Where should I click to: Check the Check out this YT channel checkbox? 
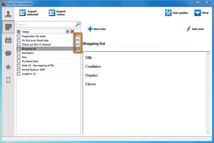click(19, 45)
